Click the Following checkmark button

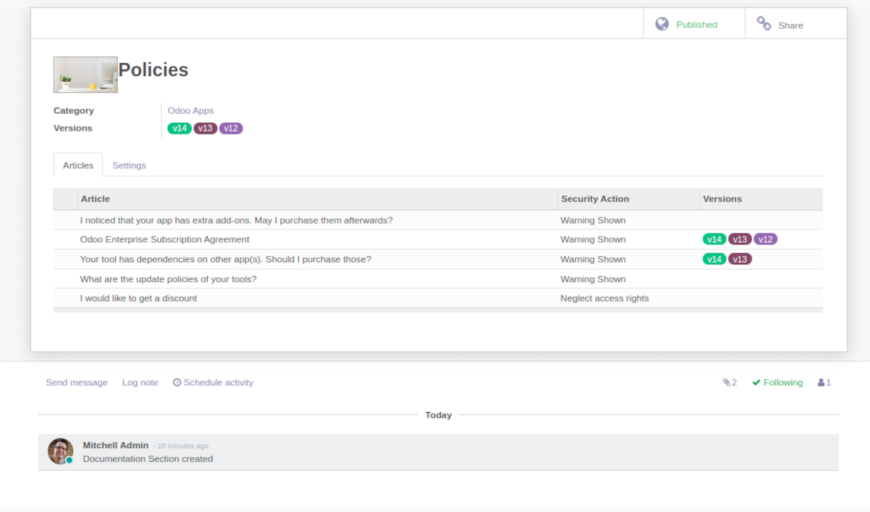(778, 382)
